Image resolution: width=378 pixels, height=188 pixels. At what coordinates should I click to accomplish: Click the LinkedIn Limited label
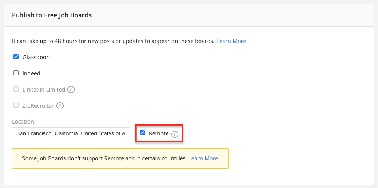pos(44,90)
